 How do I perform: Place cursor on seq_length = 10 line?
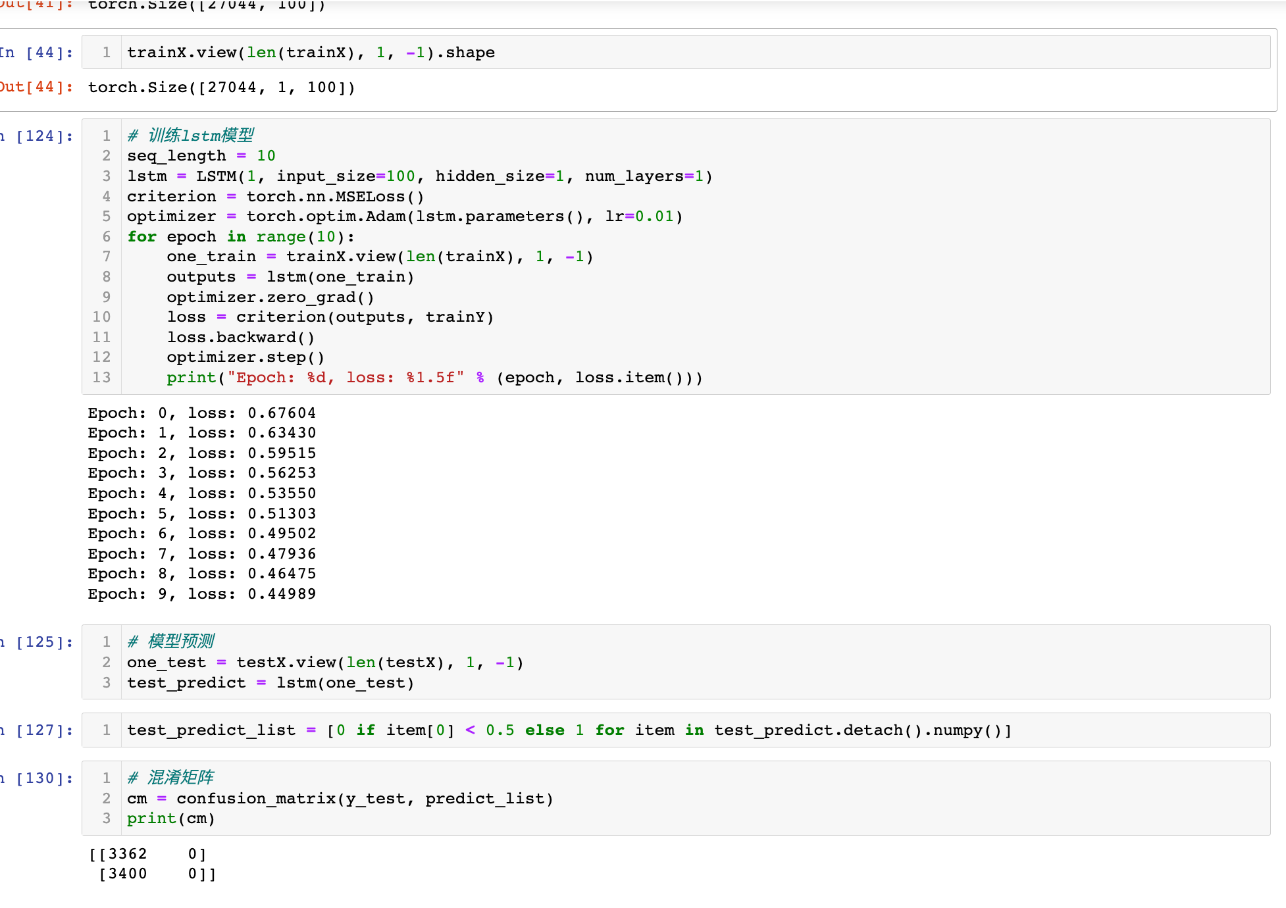[x=201, y=156]
